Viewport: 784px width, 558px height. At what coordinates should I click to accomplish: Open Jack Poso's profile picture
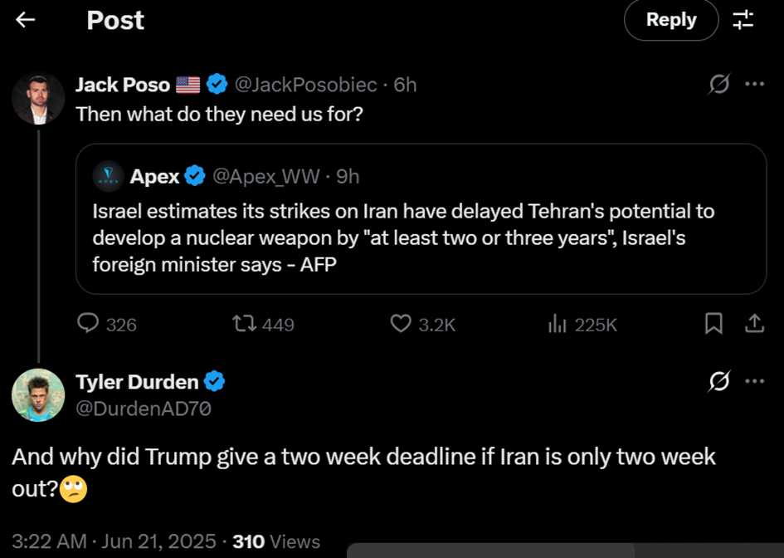(x=38, y=99)
